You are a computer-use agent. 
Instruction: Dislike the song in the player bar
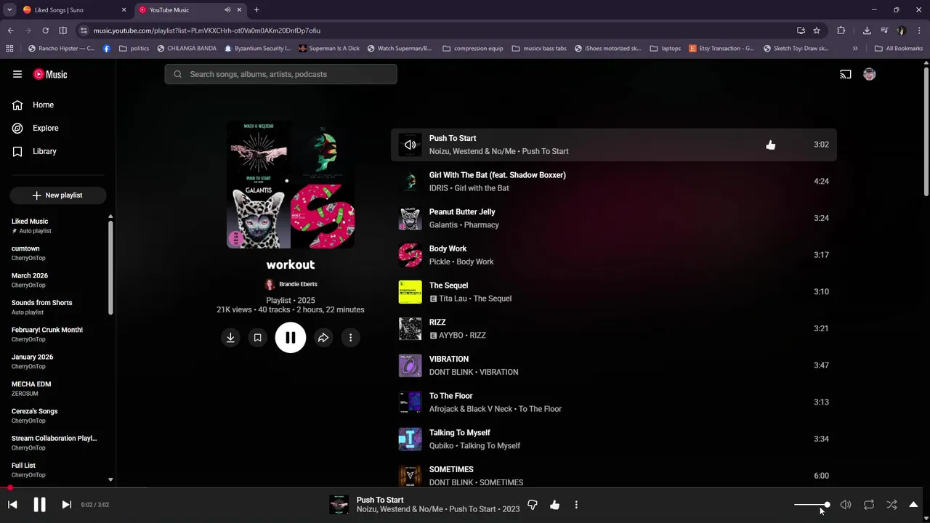pyautogui.click(x=533, y=505)
